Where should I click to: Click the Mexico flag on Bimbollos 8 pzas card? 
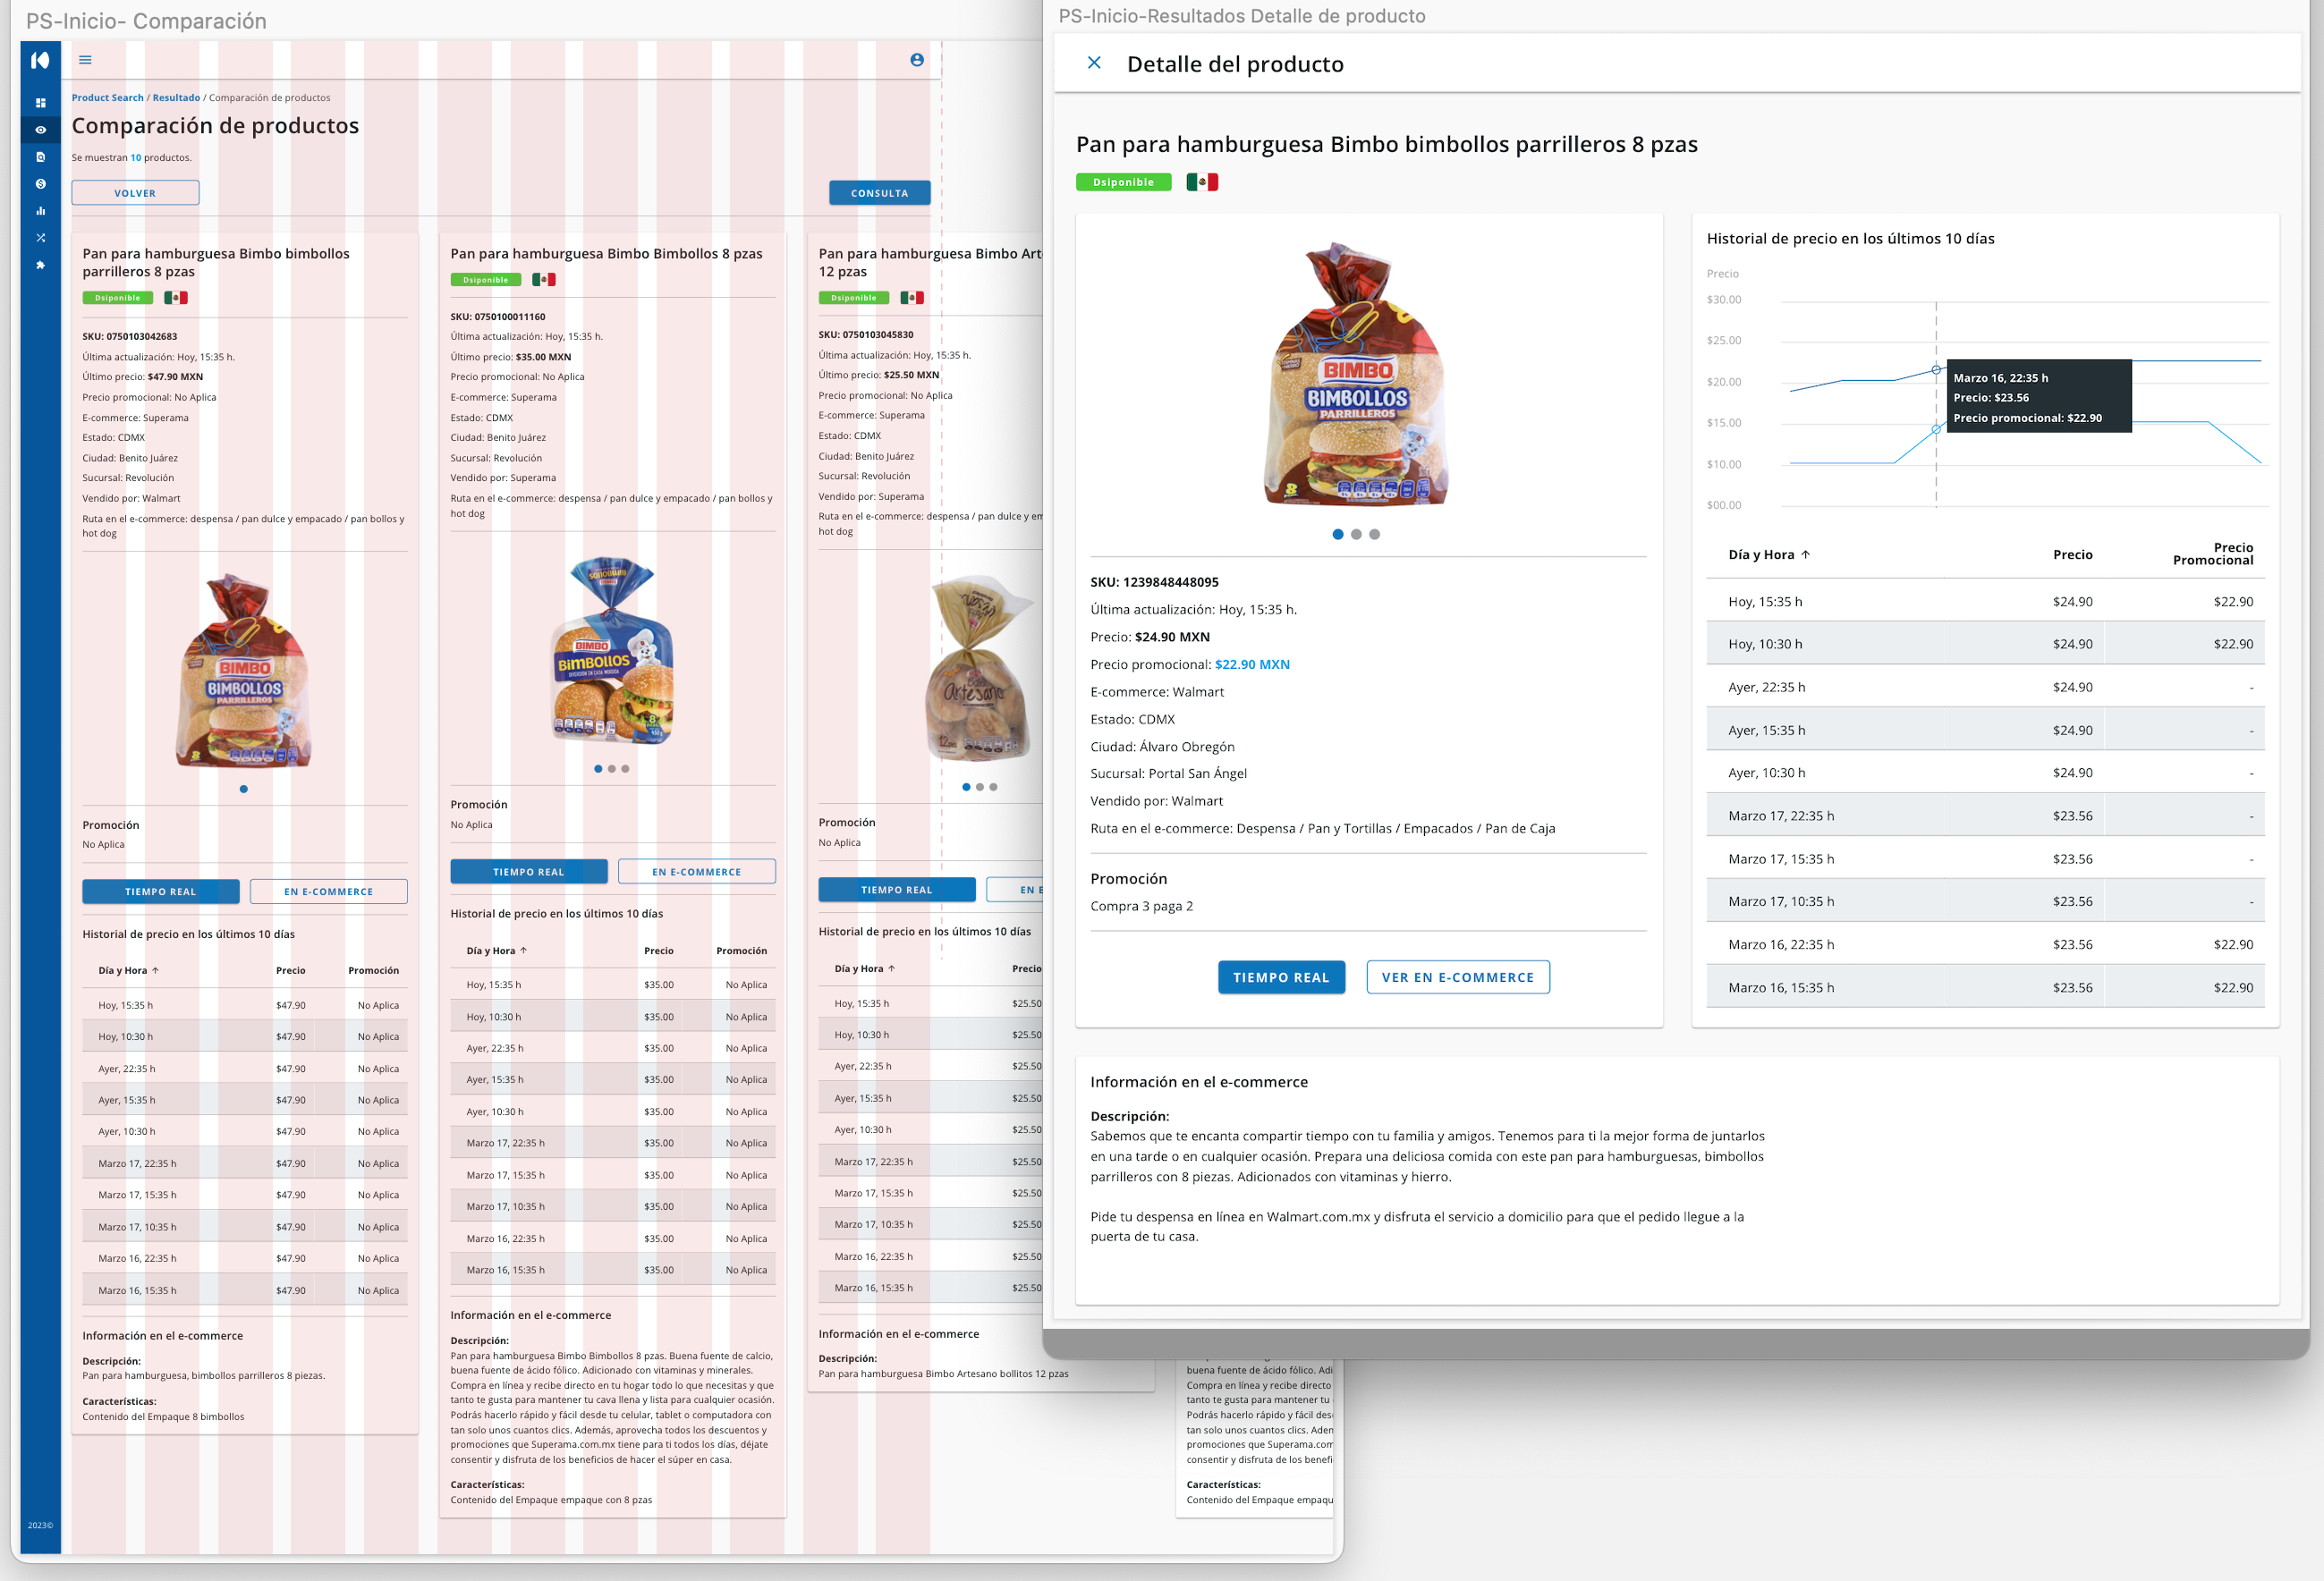click(x=544, y=280)
